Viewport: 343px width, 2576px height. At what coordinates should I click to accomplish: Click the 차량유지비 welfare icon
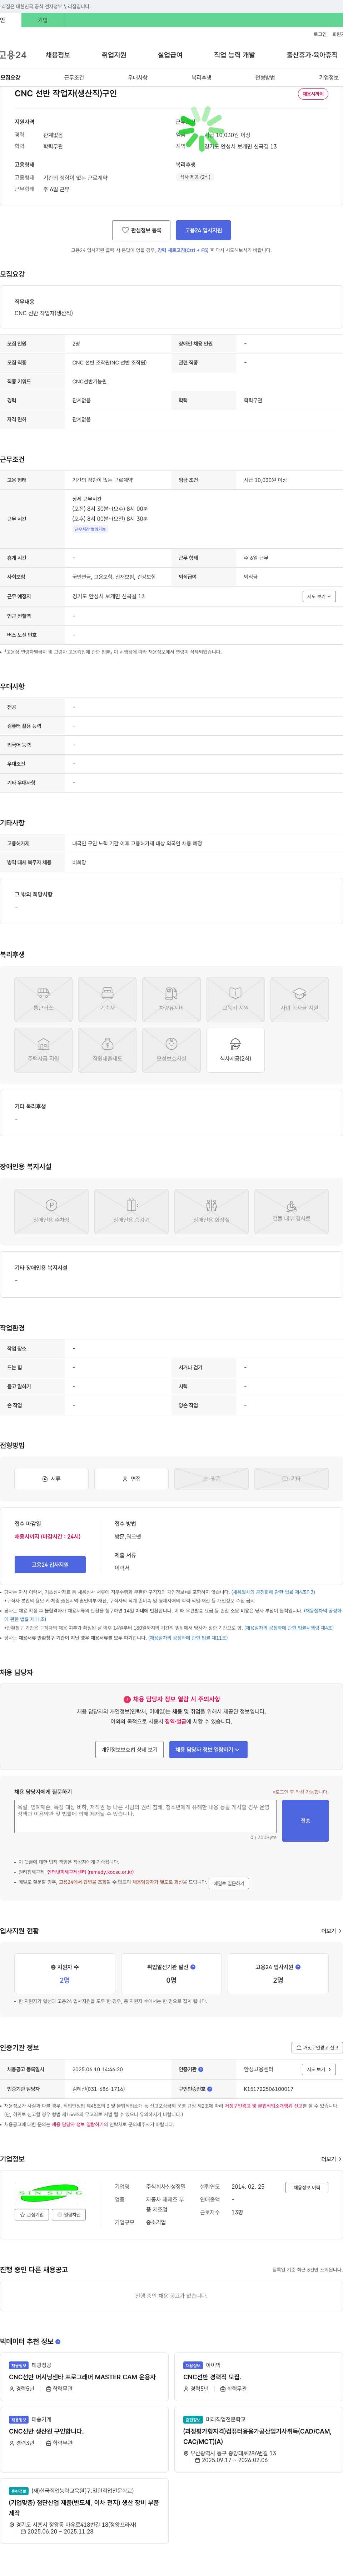coord(171,998)
